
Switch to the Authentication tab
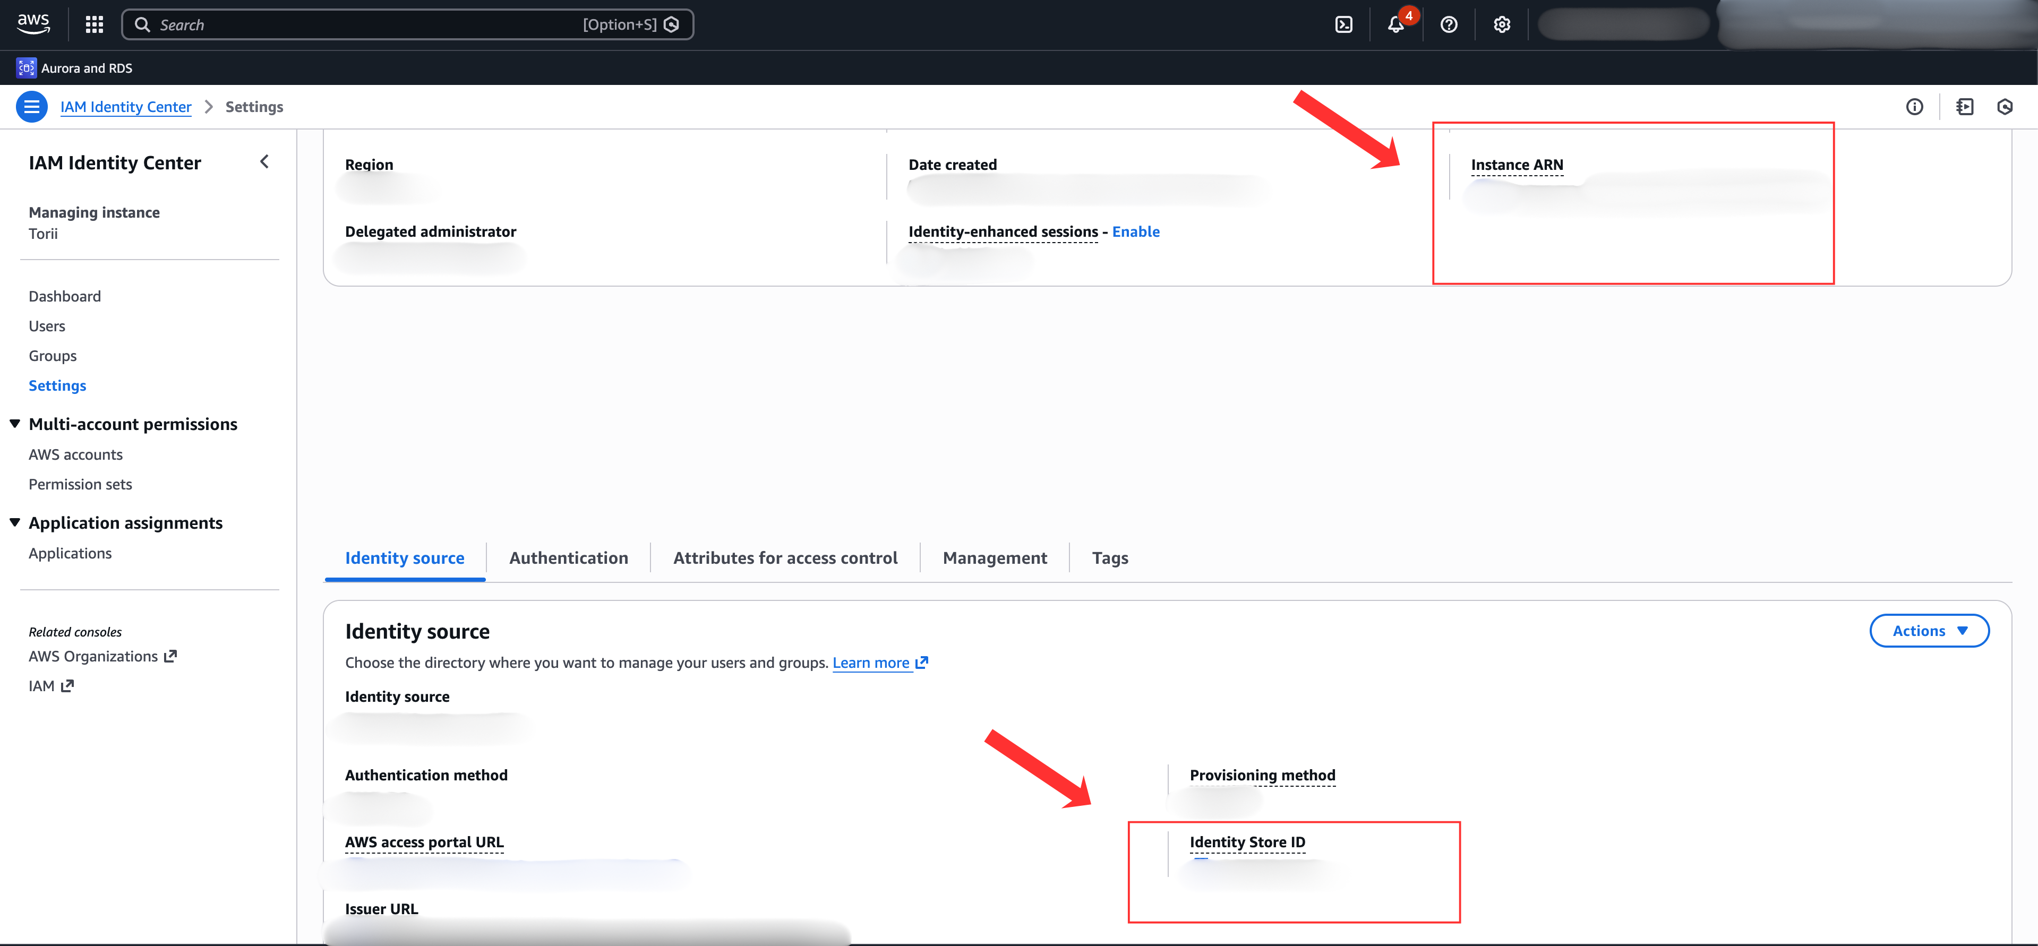(x=568, y=557)
